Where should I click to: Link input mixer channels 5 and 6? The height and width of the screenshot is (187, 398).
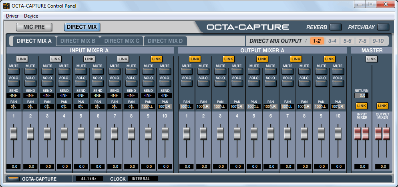click(x=89, y=59)
